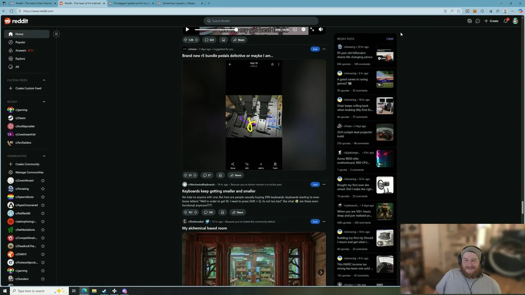
Task: Favorite r/Amazing with the star
Action: [43, 189]
